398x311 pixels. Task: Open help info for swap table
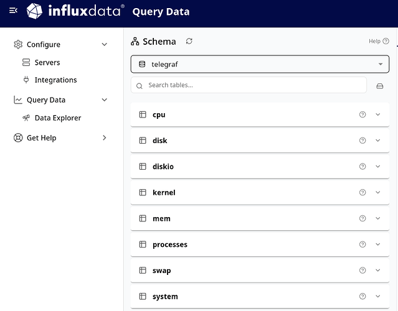tap(362, 271)
